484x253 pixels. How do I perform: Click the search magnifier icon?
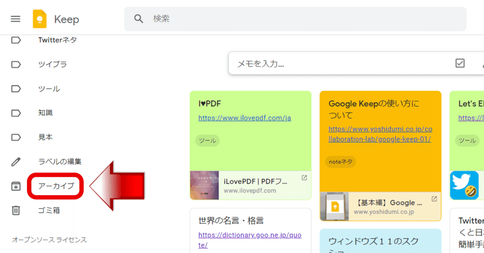(139, 19)
